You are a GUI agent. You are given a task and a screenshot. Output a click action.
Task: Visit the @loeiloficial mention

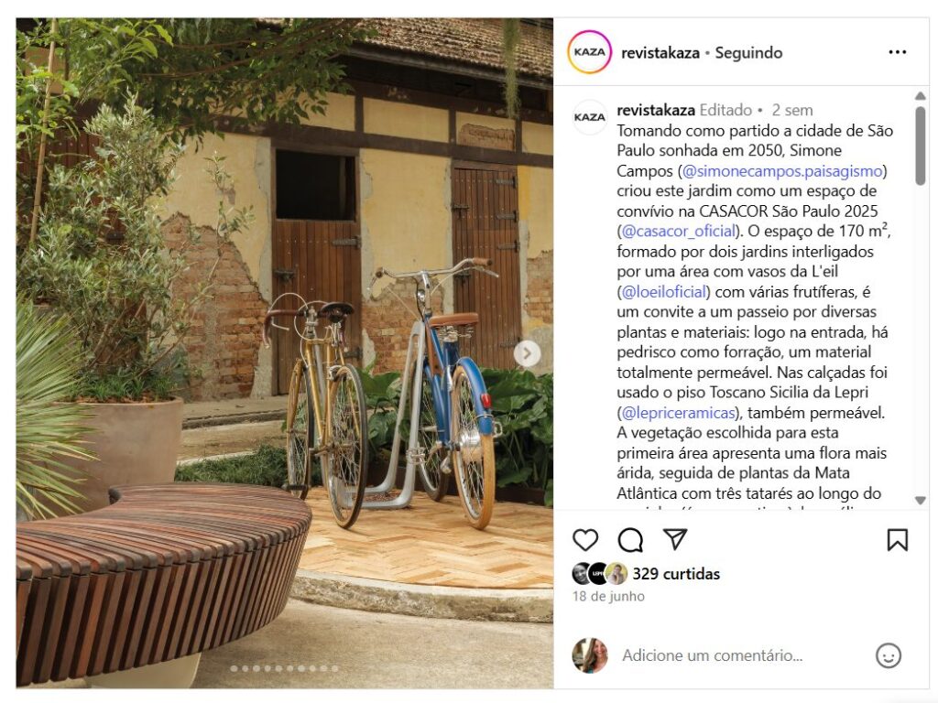(664, 292)
